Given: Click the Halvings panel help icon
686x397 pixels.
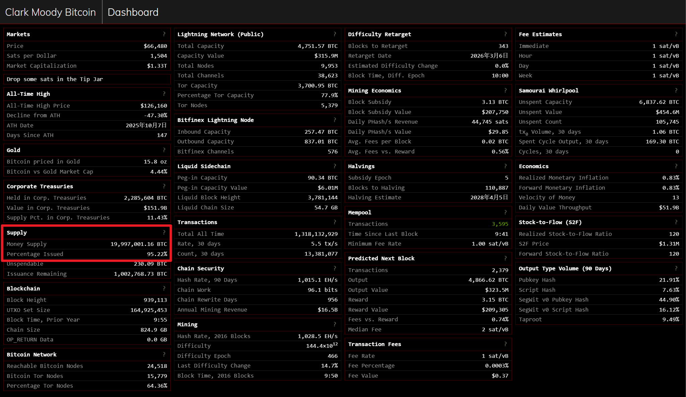Looking at the screenshot, I should click(x=505, y=166).
